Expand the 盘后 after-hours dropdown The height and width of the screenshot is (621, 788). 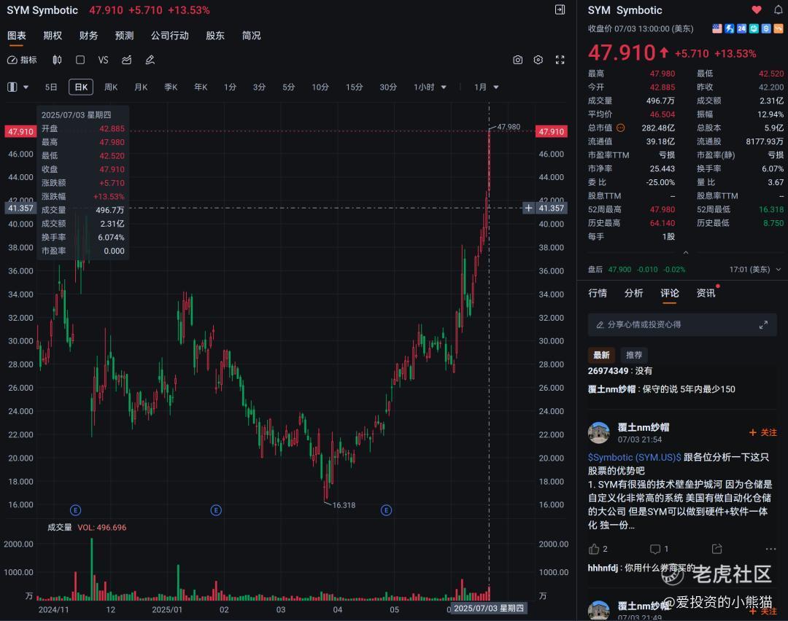click(779, 270)
